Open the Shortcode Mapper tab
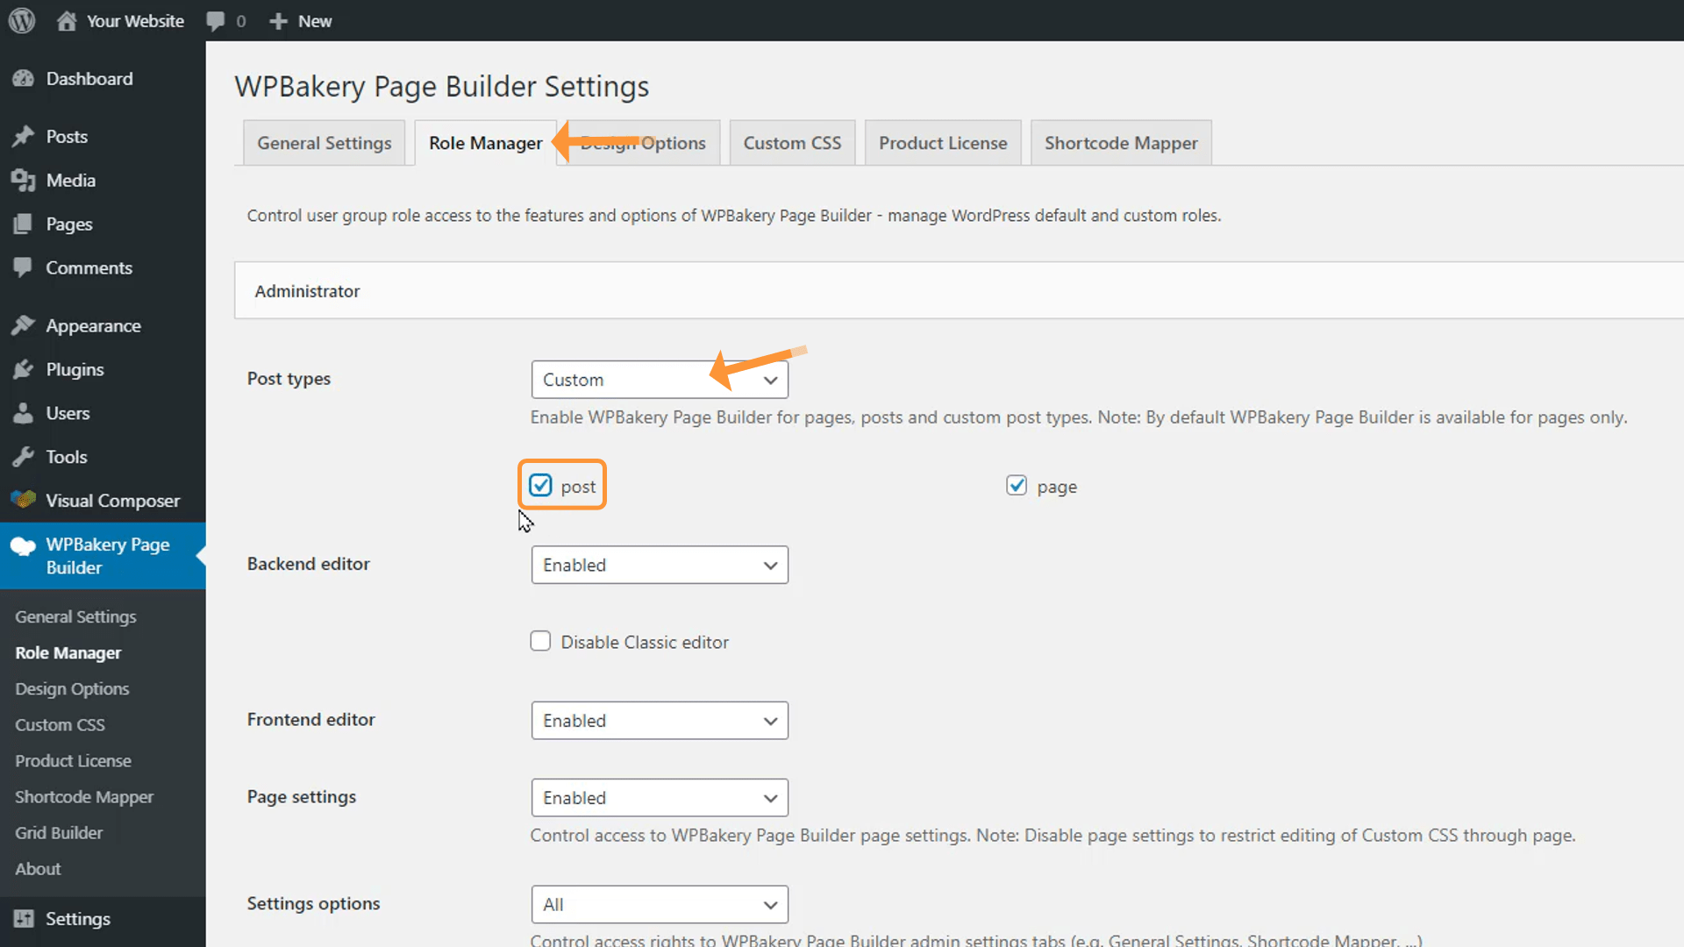1684x947 pixels. pyautogui.click(x=1121, y=142)
